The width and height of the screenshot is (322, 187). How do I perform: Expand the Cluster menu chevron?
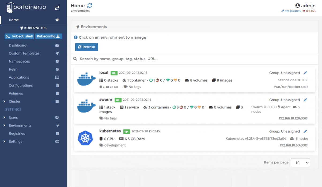(x=4, y=102)
